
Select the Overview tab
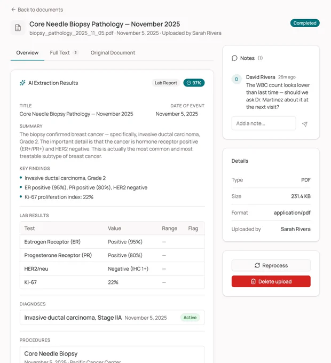[x=27, y=53]
